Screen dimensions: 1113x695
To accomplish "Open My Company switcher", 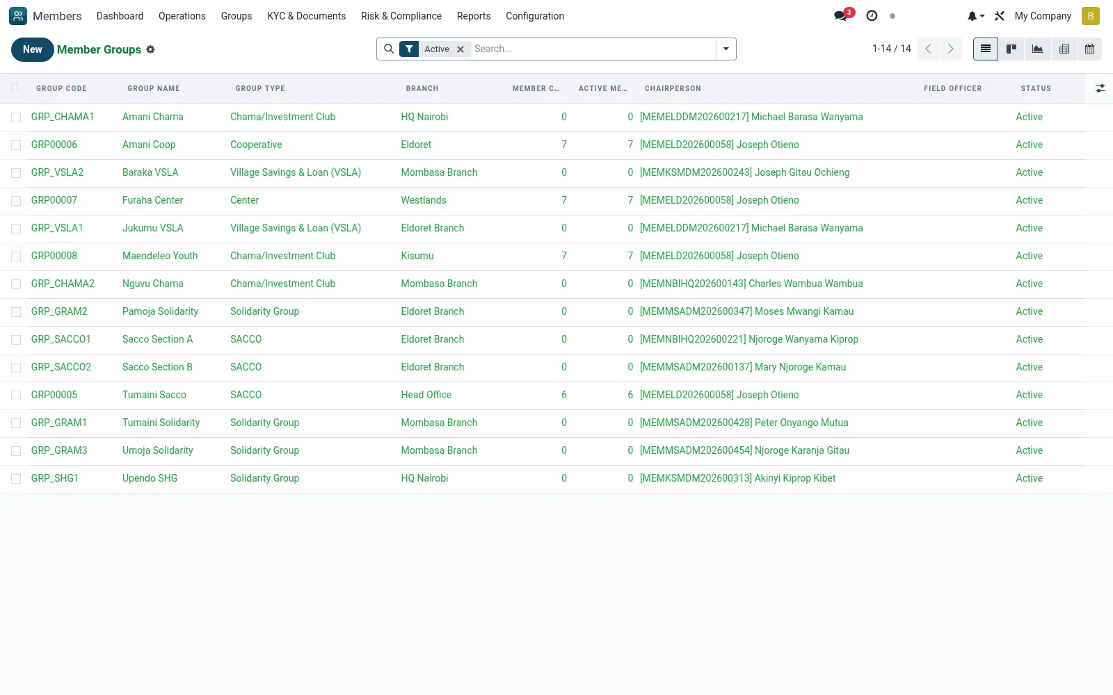I will tap(1042, 16).
